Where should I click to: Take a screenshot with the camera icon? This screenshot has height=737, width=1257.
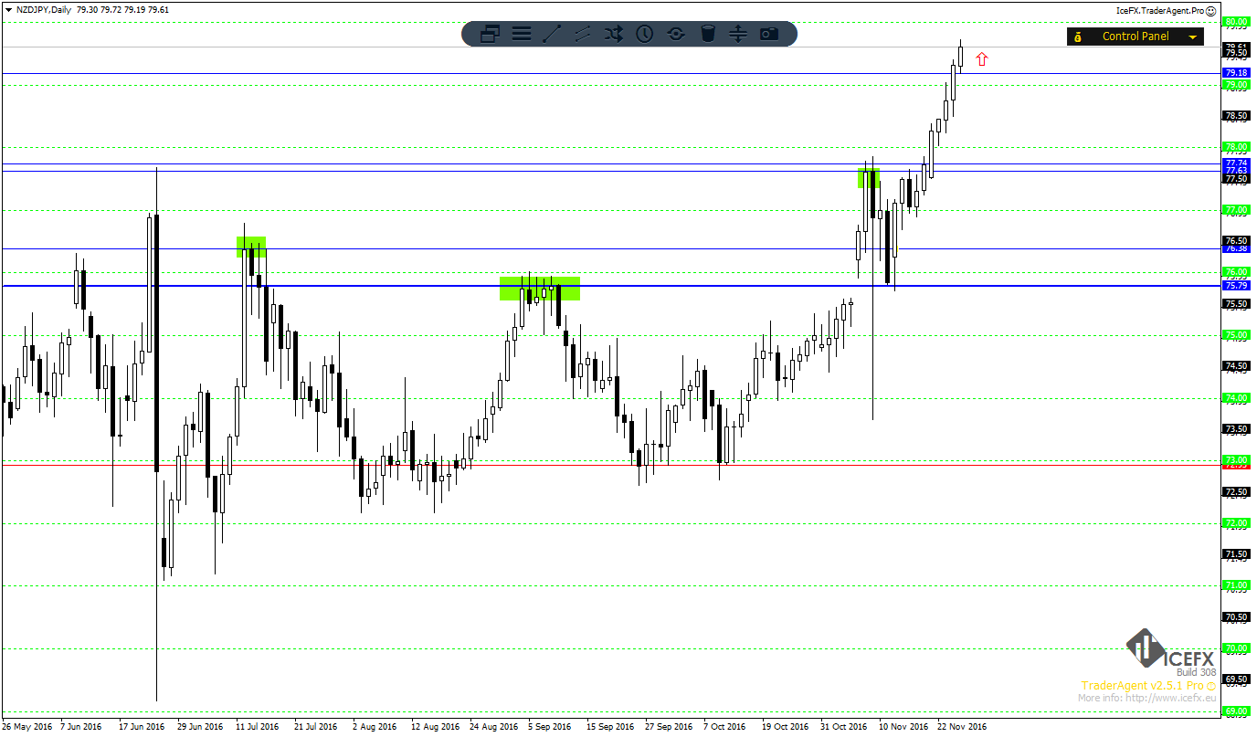pyautogui.click(x=769, y=35)
